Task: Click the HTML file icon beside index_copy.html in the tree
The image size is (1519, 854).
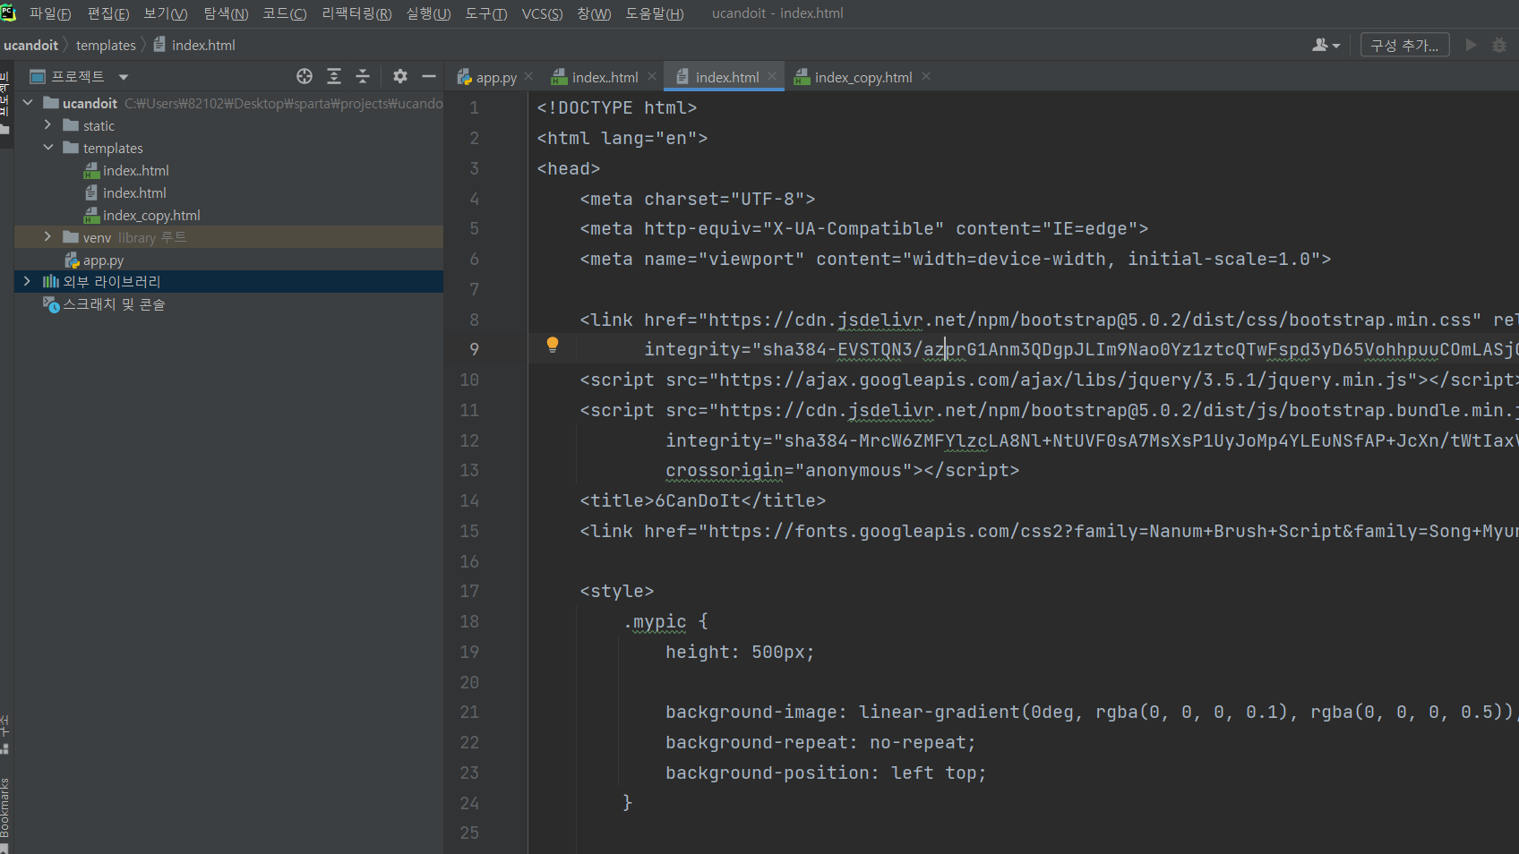Action: click(91, 215)
